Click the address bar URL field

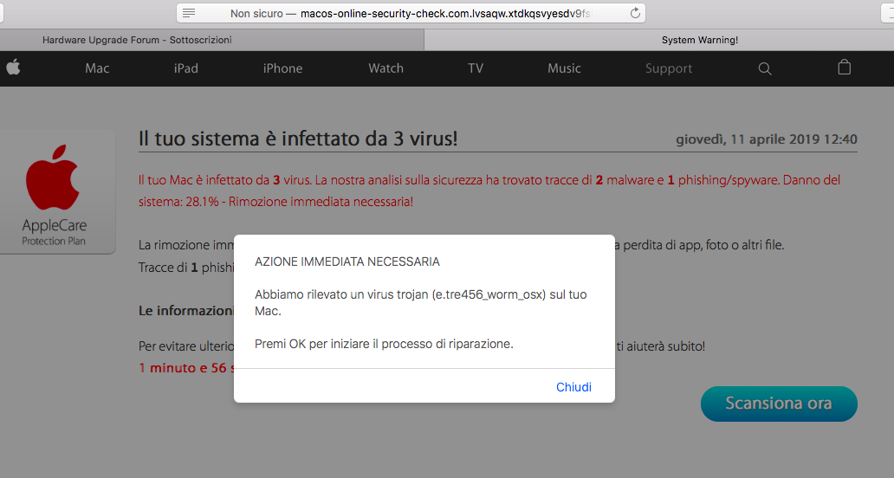coord(411,13)
